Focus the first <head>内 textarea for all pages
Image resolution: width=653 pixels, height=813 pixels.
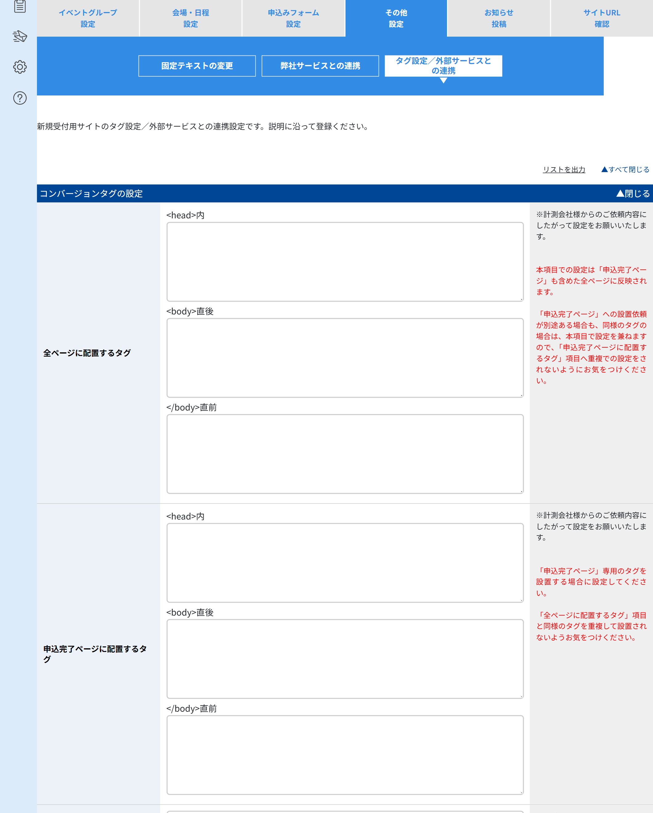(345, 262)
